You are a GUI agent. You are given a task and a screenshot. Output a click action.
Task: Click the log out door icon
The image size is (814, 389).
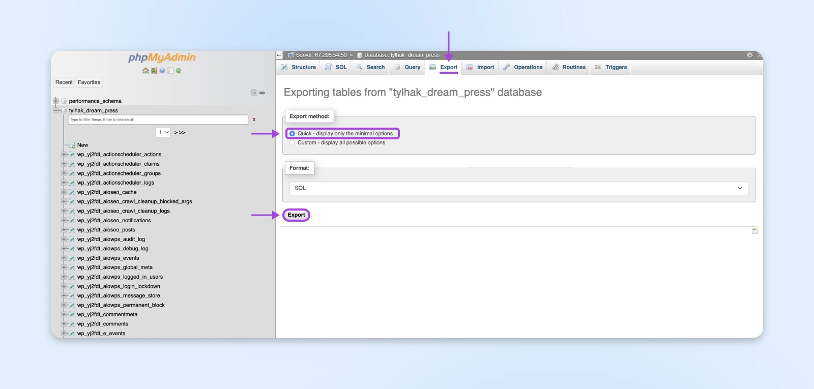pos(154,71)
